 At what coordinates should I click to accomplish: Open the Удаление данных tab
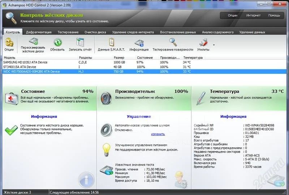[x=252, y=32]
